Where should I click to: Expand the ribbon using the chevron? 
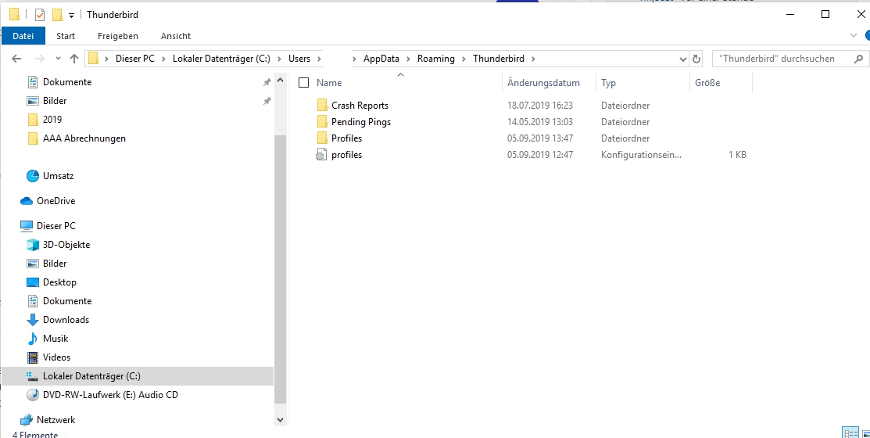(854, 36)
